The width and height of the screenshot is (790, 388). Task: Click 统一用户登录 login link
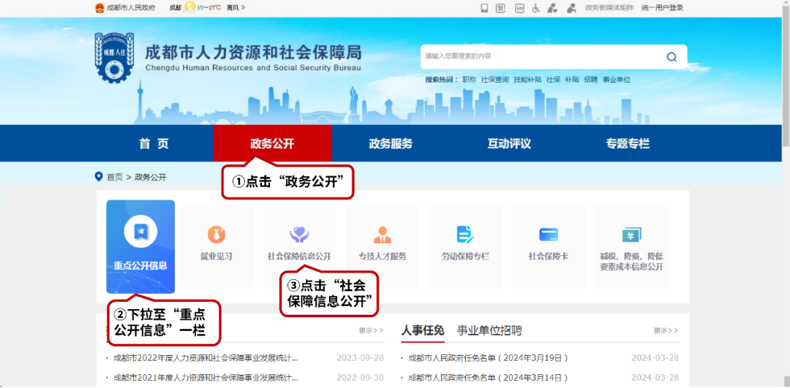click(663, 8)
